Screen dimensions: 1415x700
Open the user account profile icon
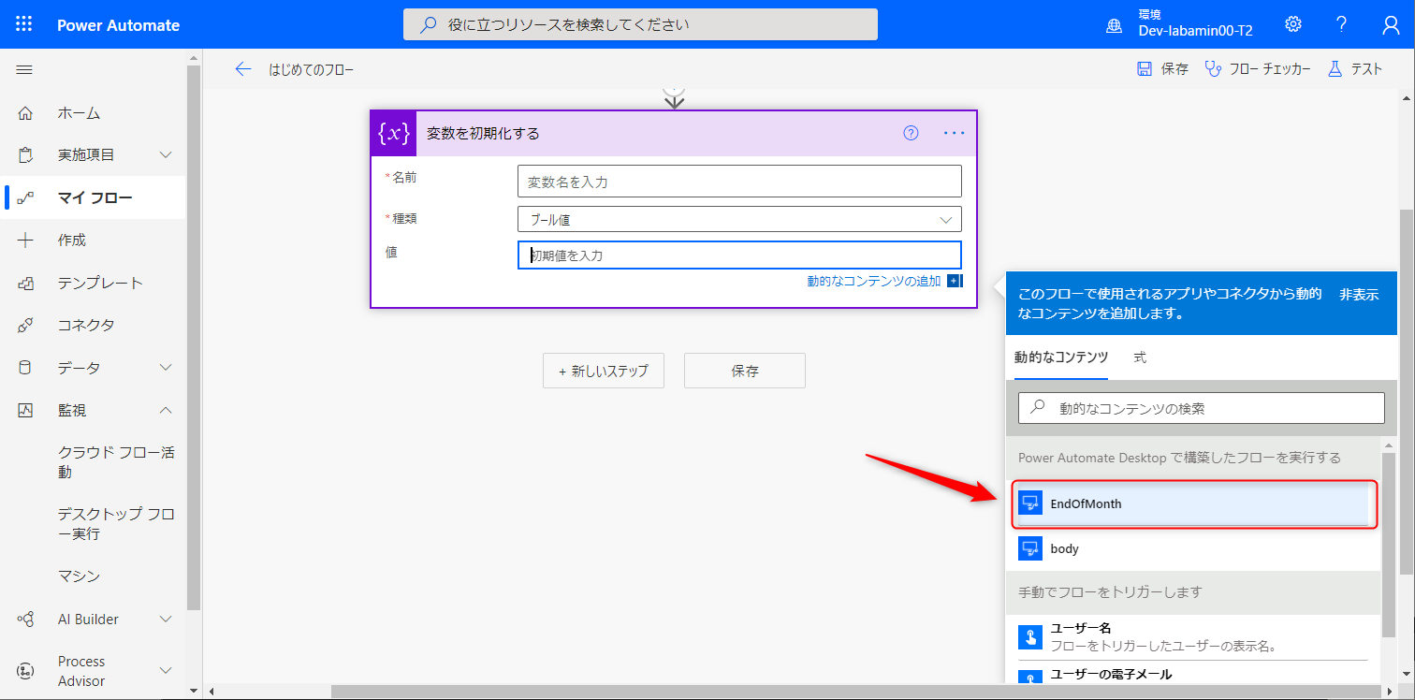pos(1391,25)
